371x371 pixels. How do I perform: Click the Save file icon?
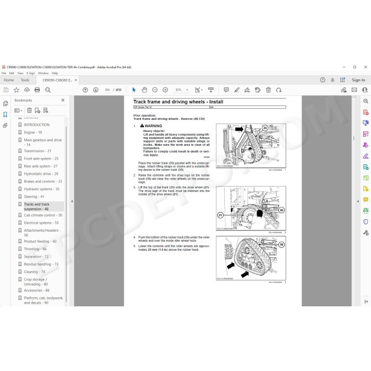coord(6,90)
